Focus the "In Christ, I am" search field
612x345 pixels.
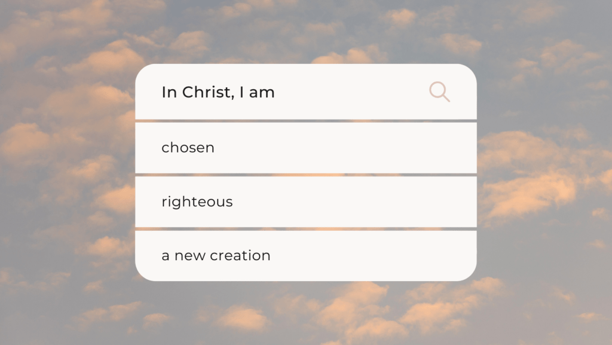(306, 91)
